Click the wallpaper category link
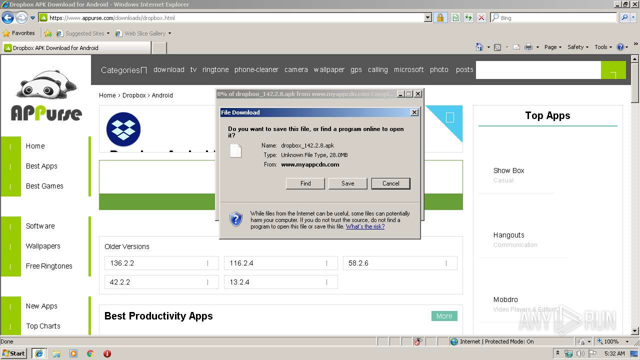Screen dimensions: 640x360 [x=329, y=69]
